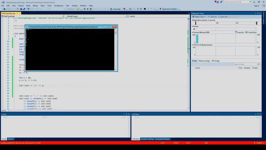Open the Build menu
The width and height of the screenshot is (266, 150).
(x=28, y=5)
